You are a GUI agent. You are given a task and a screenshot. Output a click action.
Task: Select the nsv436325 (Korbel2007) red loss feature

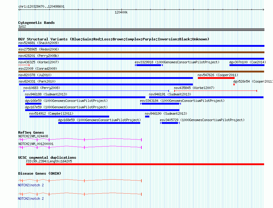tap(24, 65)
